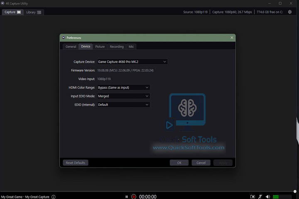Cancel the Preferences dialog
The height and width of the screenshot is (199, 299).
click(201, 163)
